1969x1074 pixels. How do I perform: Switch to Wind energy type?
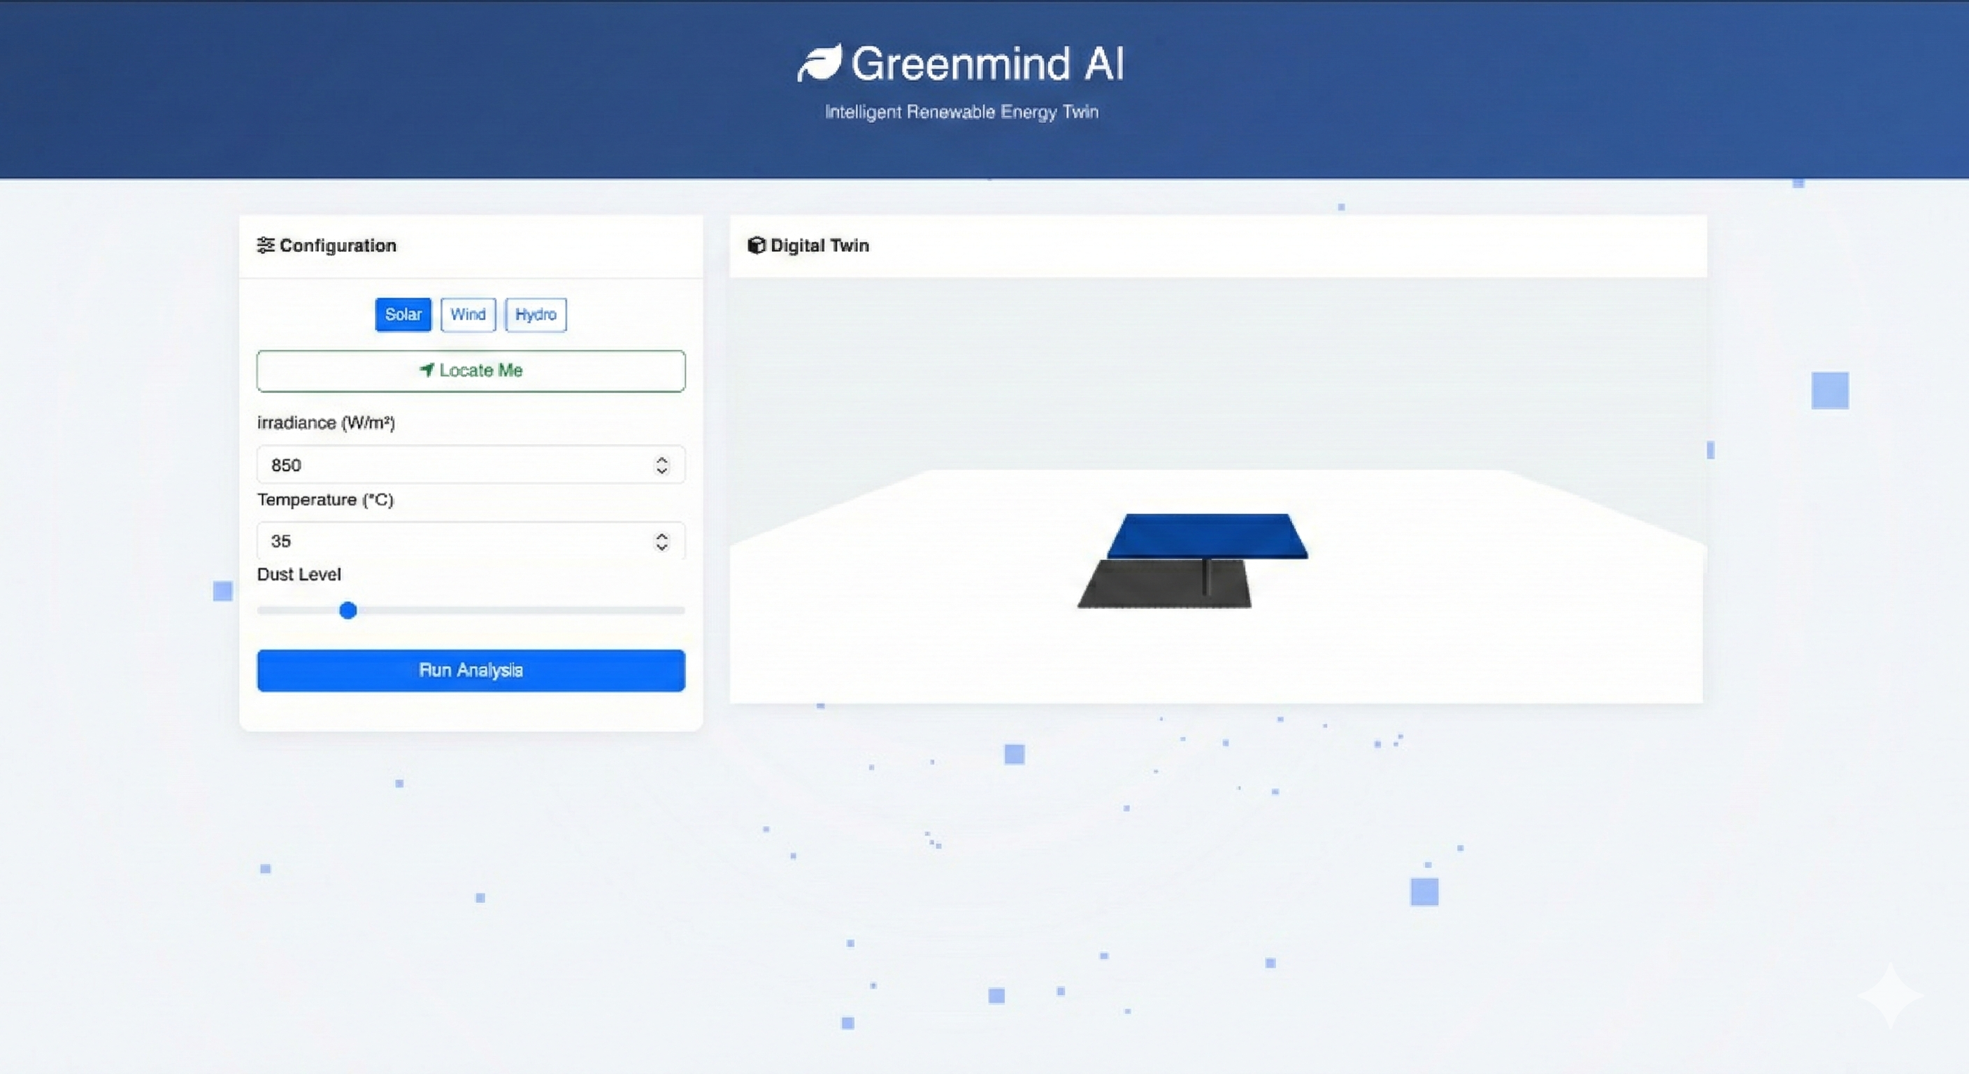[x=468, y=315]
